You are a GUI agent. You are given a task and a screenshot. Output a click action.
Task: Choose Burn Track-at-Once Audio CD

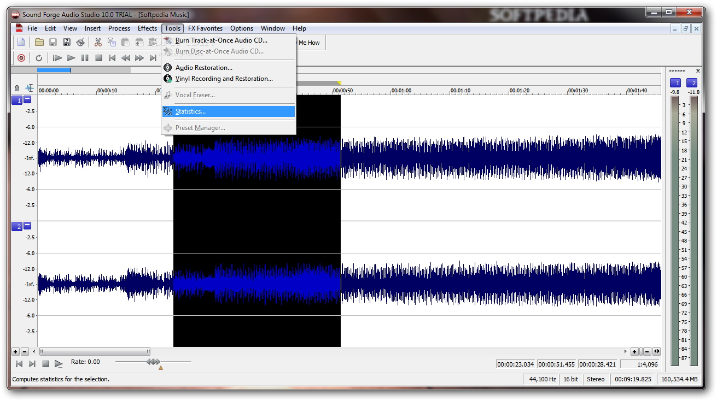(x=229, y=40)
